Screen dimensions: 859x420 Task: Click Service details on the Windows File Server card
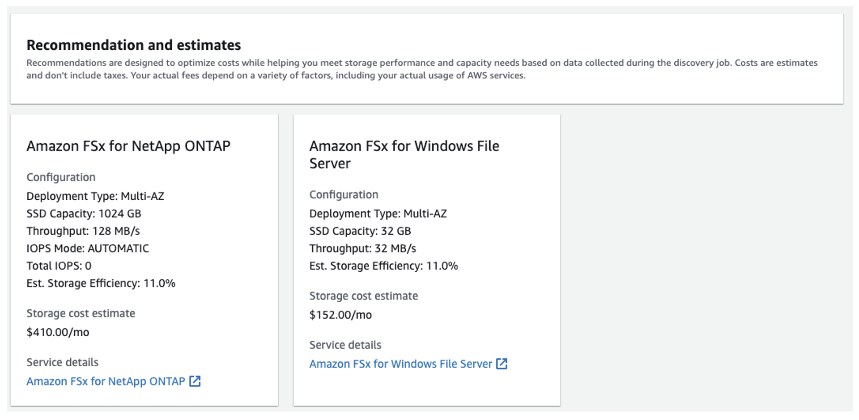(345, 345)
